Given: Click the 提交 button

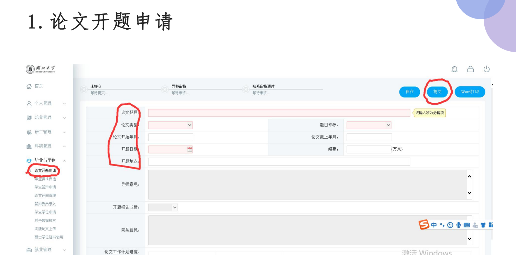Looking at the screenshot, I should coord(437,92).
